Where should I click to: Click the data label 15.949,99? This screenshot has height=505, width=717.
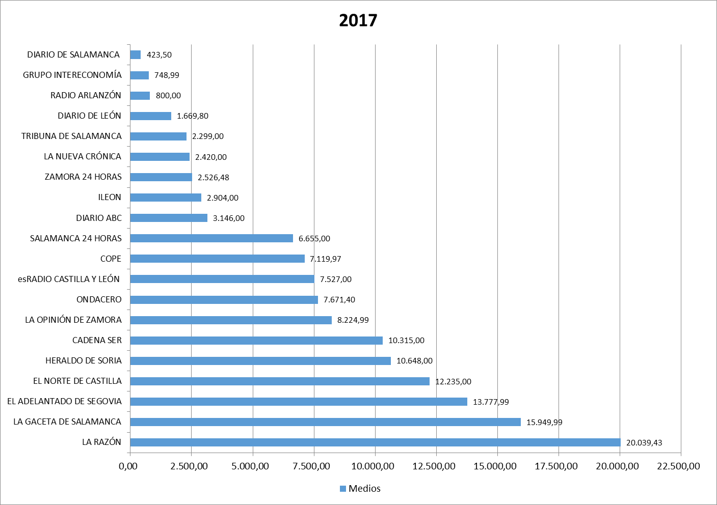point(544,423)
